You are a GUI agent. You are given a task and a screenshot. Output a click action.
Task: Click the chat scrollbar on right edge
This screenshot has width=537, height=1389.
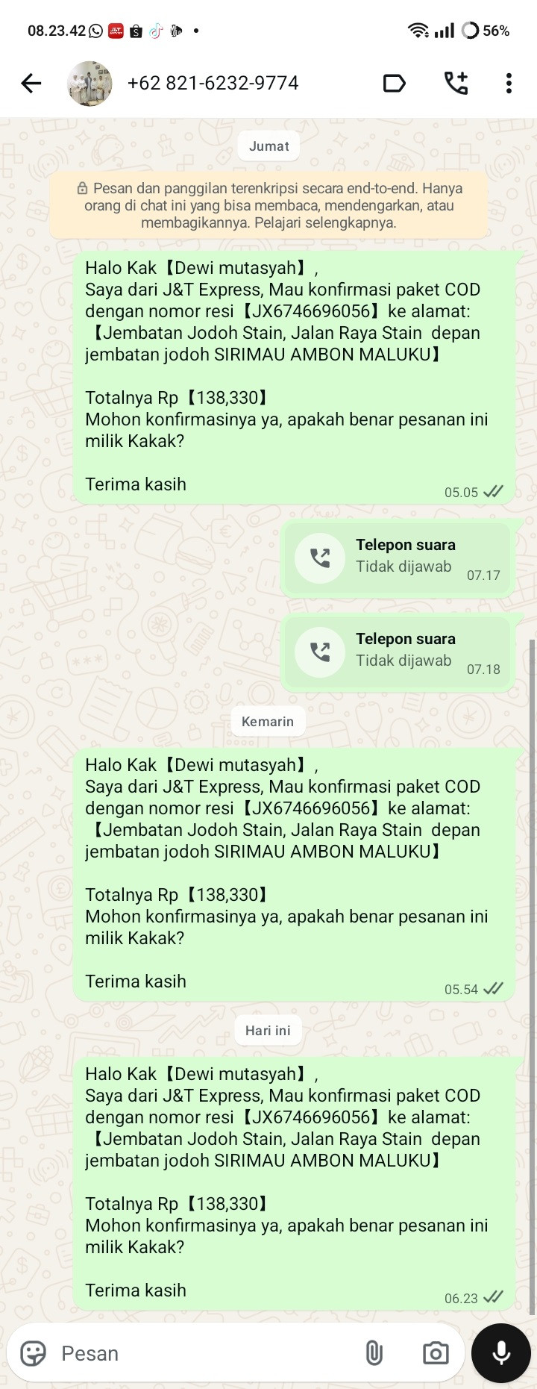coord(532,976)
